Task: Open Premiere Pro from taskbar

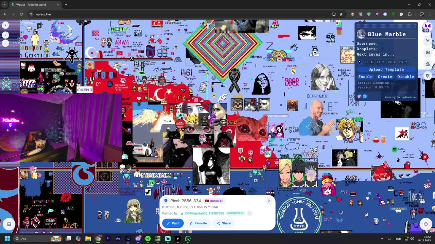Action: click(108, 239)
